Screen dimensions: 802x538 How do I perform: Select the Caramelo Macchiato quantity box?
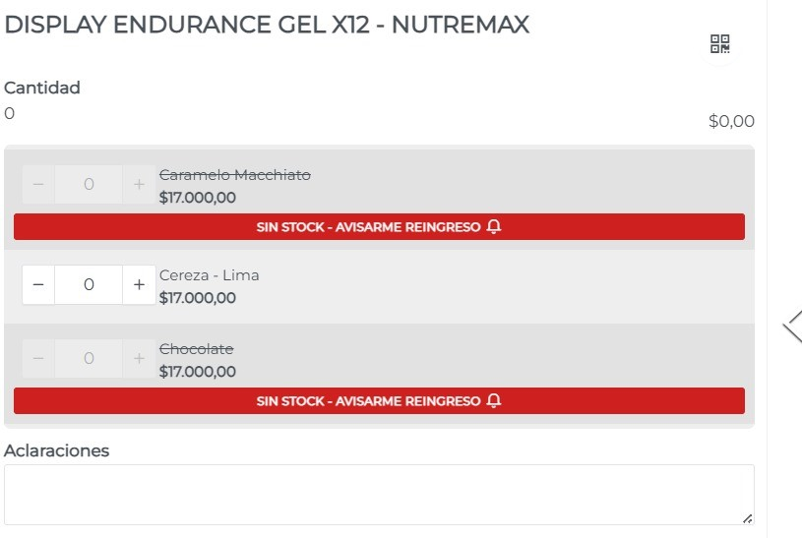(x=89, y=184)
